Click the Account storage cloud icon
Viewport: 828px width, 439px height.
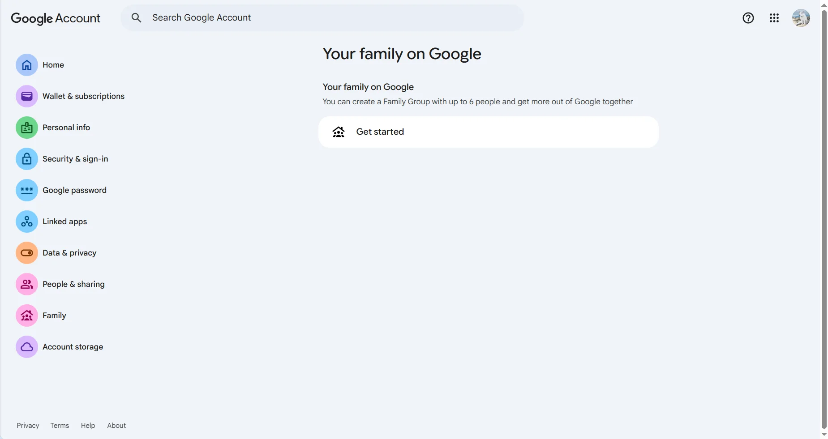point(27,347)
